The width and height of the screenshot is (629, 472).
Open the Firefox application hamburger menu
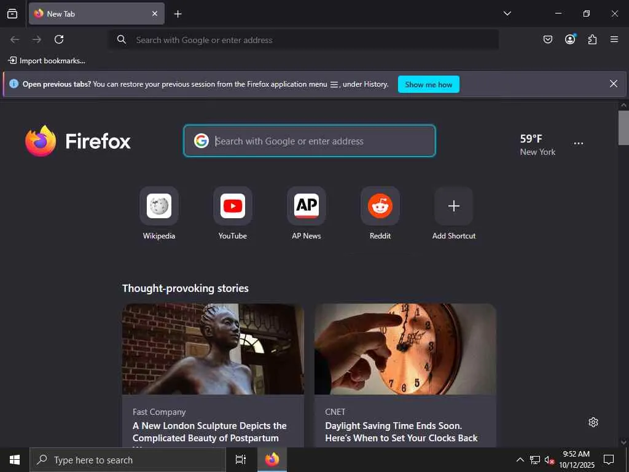tap(614, 39)
